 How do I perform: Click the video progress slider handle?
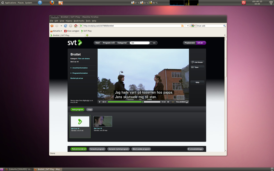pyautogui.click(x=142, y=102)
